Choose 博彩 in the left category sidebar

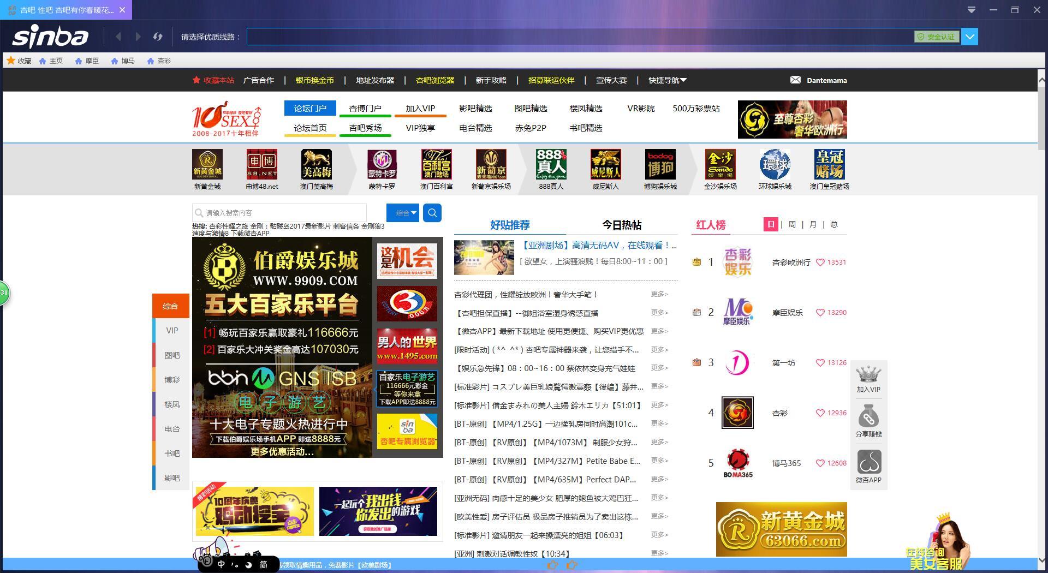[x=172, y=380]
